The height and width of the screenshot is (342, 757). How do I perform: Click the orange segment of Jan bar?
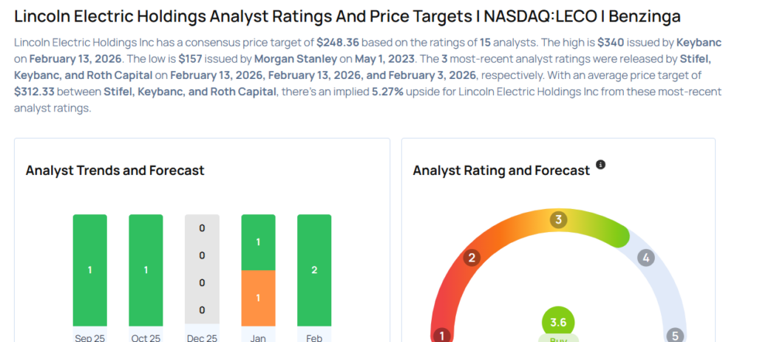pyautogui.click(x=258, y=297)
